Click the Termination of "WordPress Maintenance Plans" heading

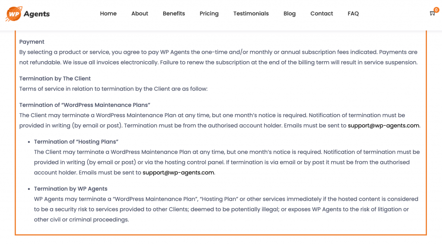click(85, 105)
